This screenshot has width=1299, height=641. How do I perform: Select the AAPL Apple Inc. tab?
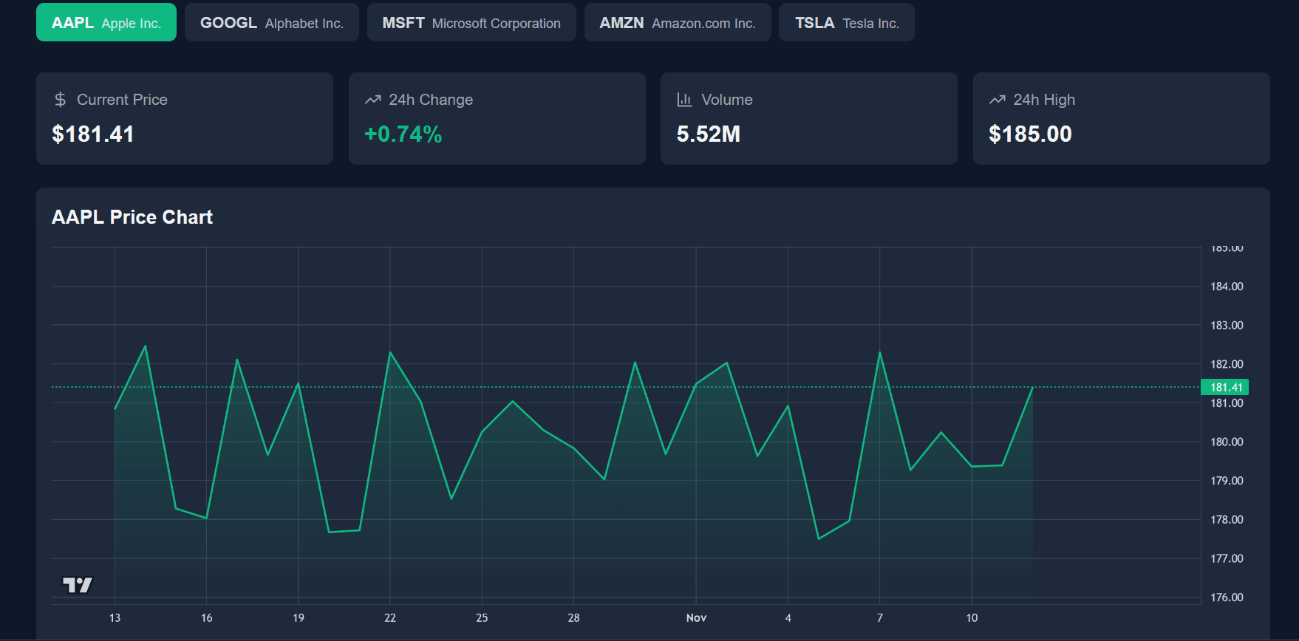(106, 23)
